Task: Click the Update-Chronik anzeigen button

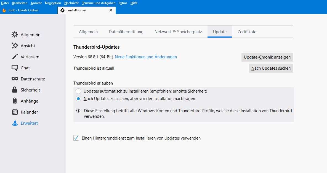Action: click(267, 57)
